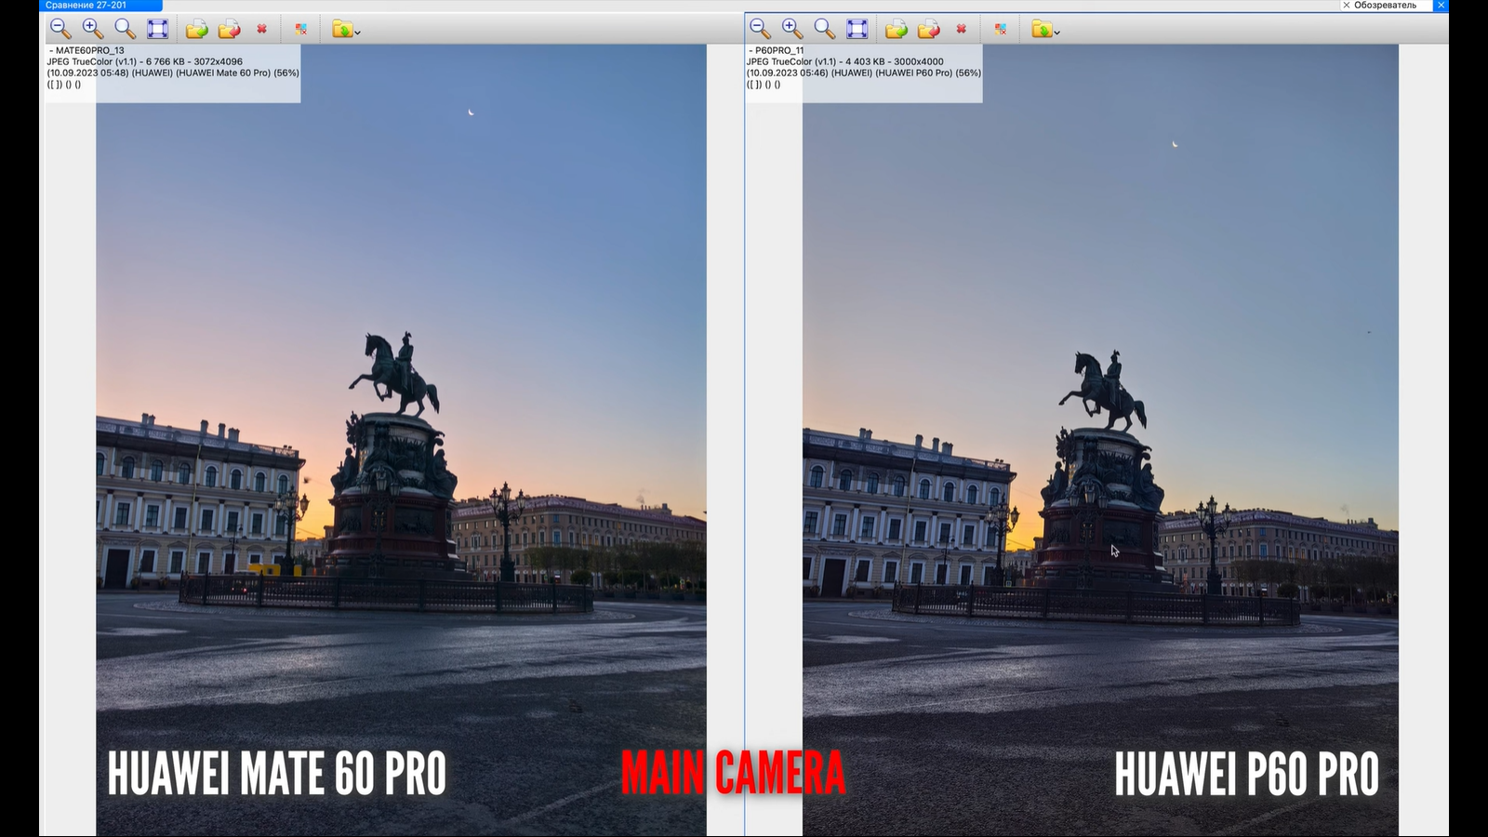Viewport: 1488px width, 837px height.
Task: Click the plain magnifier icon in left pane toolbar
Action: pos(125,29)
